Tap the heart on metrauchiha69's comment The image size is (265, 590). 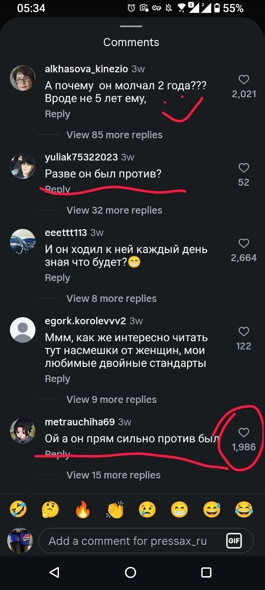[244, 432]
